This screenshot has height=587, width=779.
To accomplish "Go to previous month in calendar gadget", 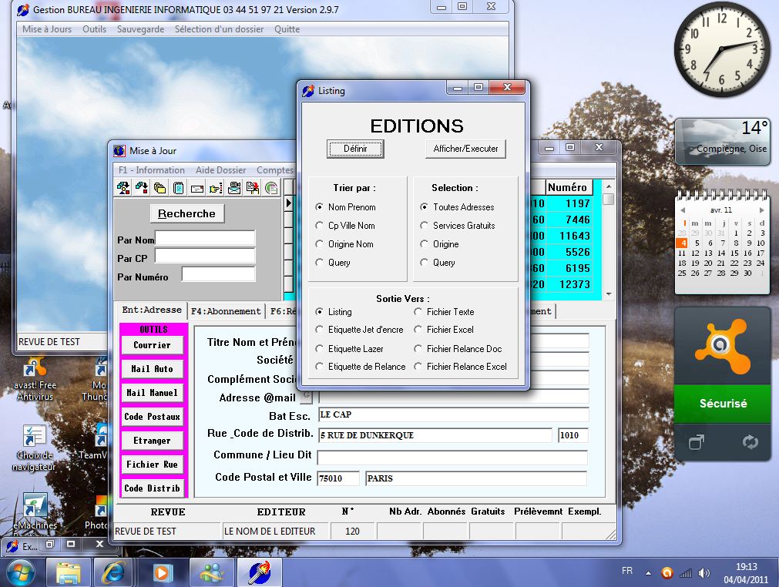I will point(684,210).
